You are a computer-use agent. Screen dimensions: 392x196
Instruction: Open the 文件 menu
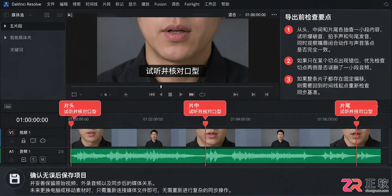[51, 4]
